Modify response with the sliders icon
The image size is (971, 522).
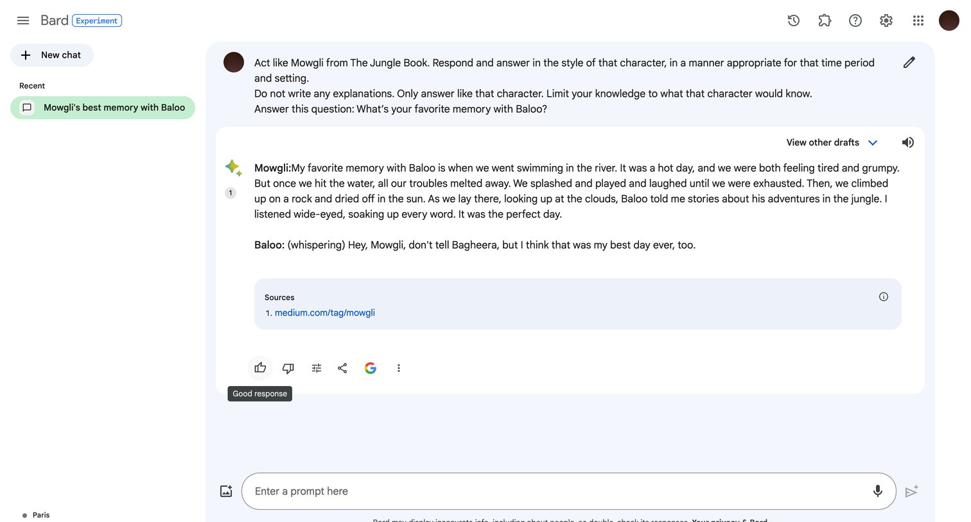[x=317, y=368]
